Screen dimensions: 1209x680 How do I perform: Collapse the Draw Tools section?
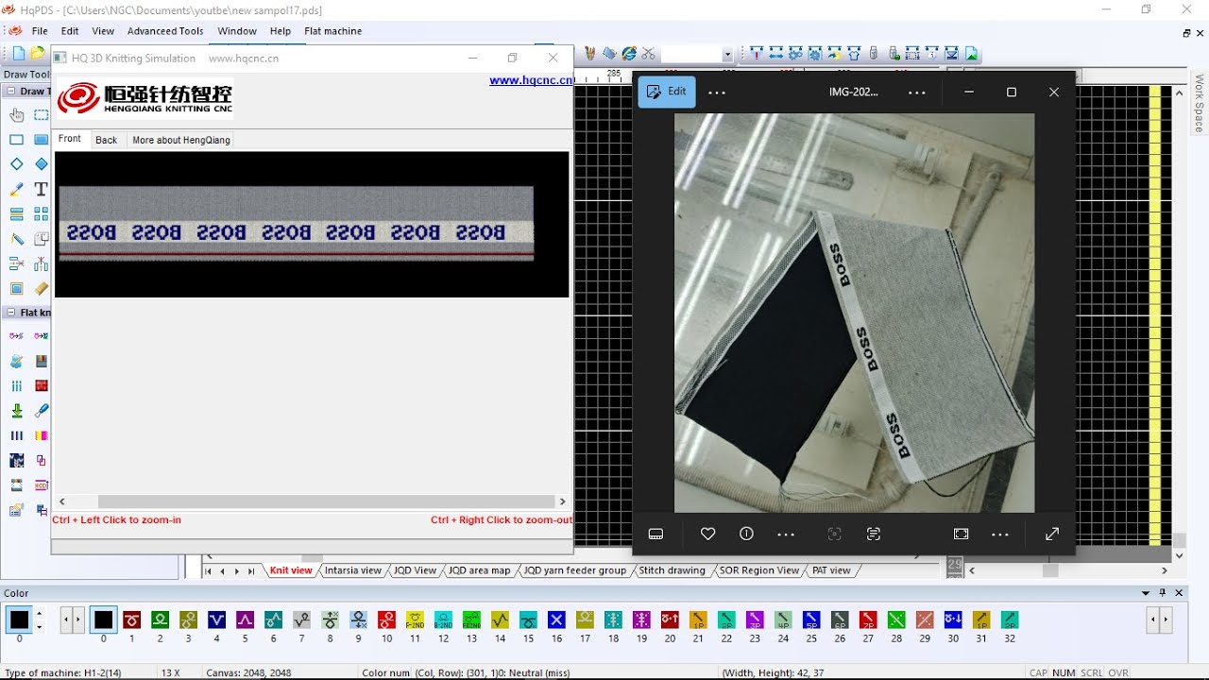click(11, 92)
